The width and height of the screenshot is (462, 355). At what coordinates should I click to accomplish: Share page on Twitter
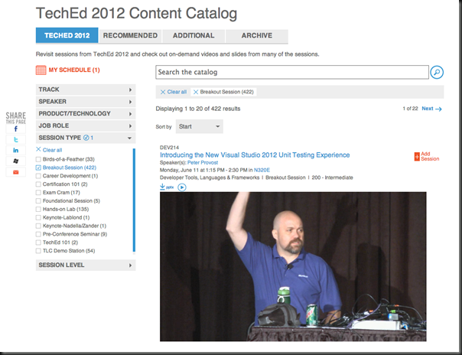[15, 140]
